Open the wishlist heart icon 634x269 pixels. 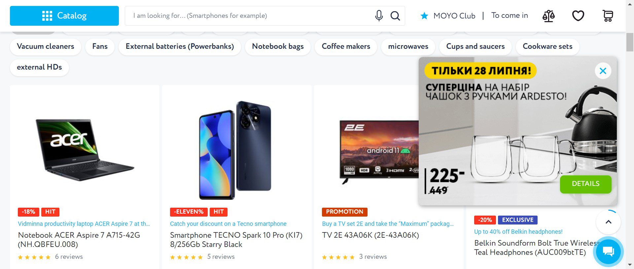point(578,15)
